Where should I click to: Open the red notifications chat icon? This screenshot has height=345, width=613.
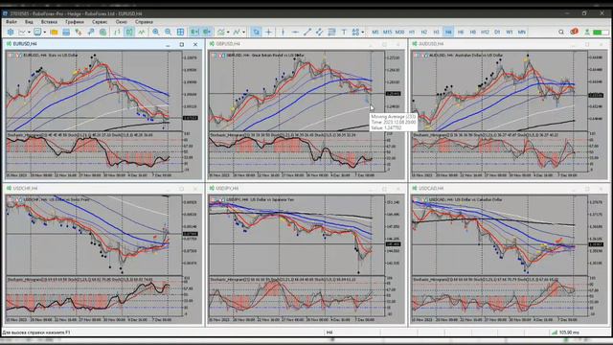point(574,32)
